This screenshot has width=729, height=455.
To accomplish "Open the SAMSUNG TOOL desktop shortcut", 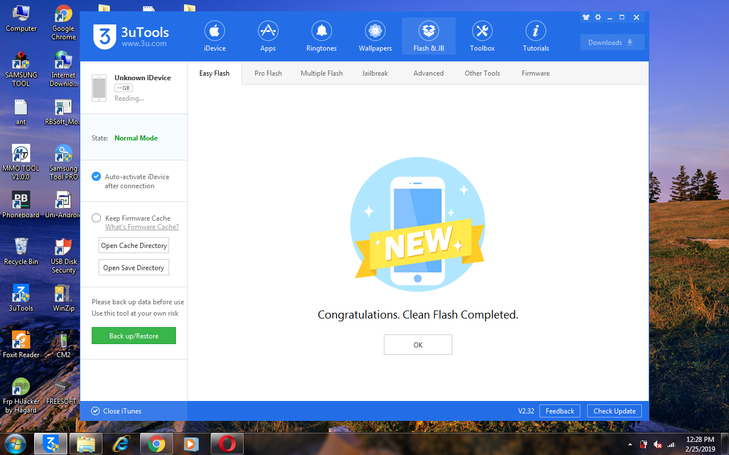I will (x=21, y=69).
